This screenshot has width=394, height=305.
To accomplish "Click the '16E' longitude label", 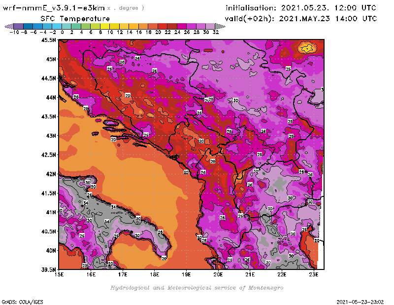I will pos(91,274).
